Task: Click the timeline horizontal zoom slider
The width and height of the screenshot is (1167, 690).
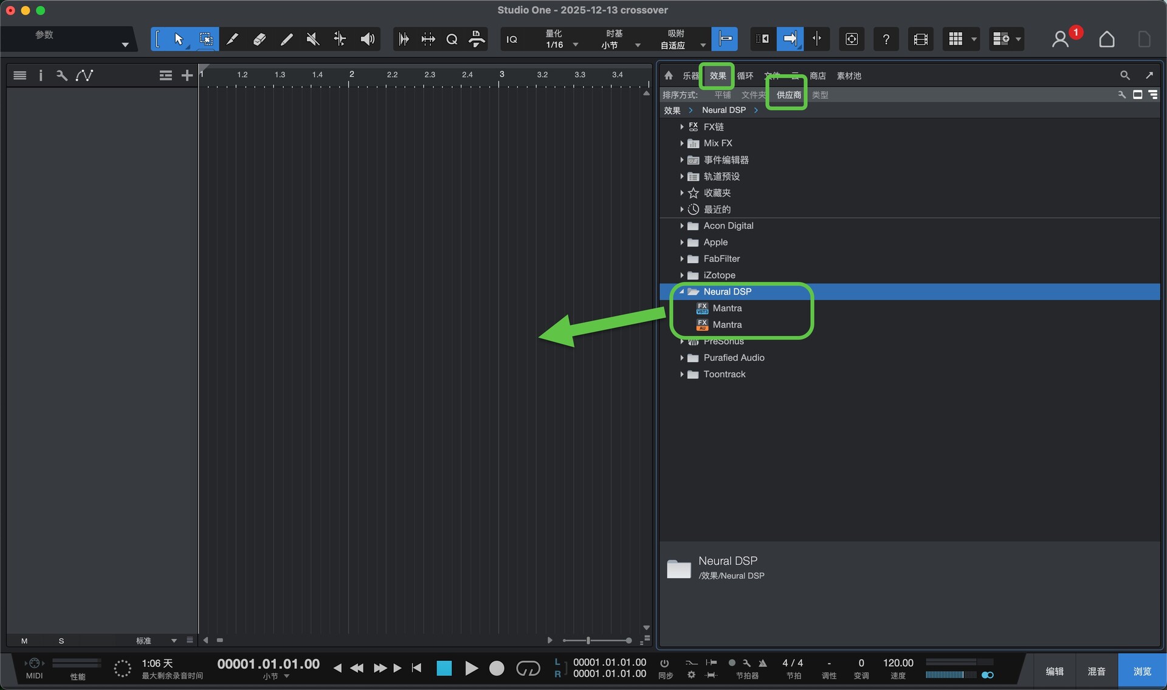Action: [x=588, y=640]
